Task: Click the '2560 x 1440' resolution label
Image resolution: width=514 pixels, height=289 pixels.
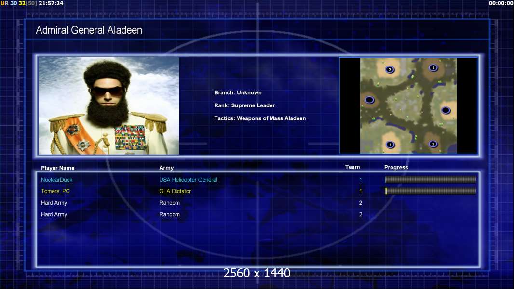Action: 257,273
